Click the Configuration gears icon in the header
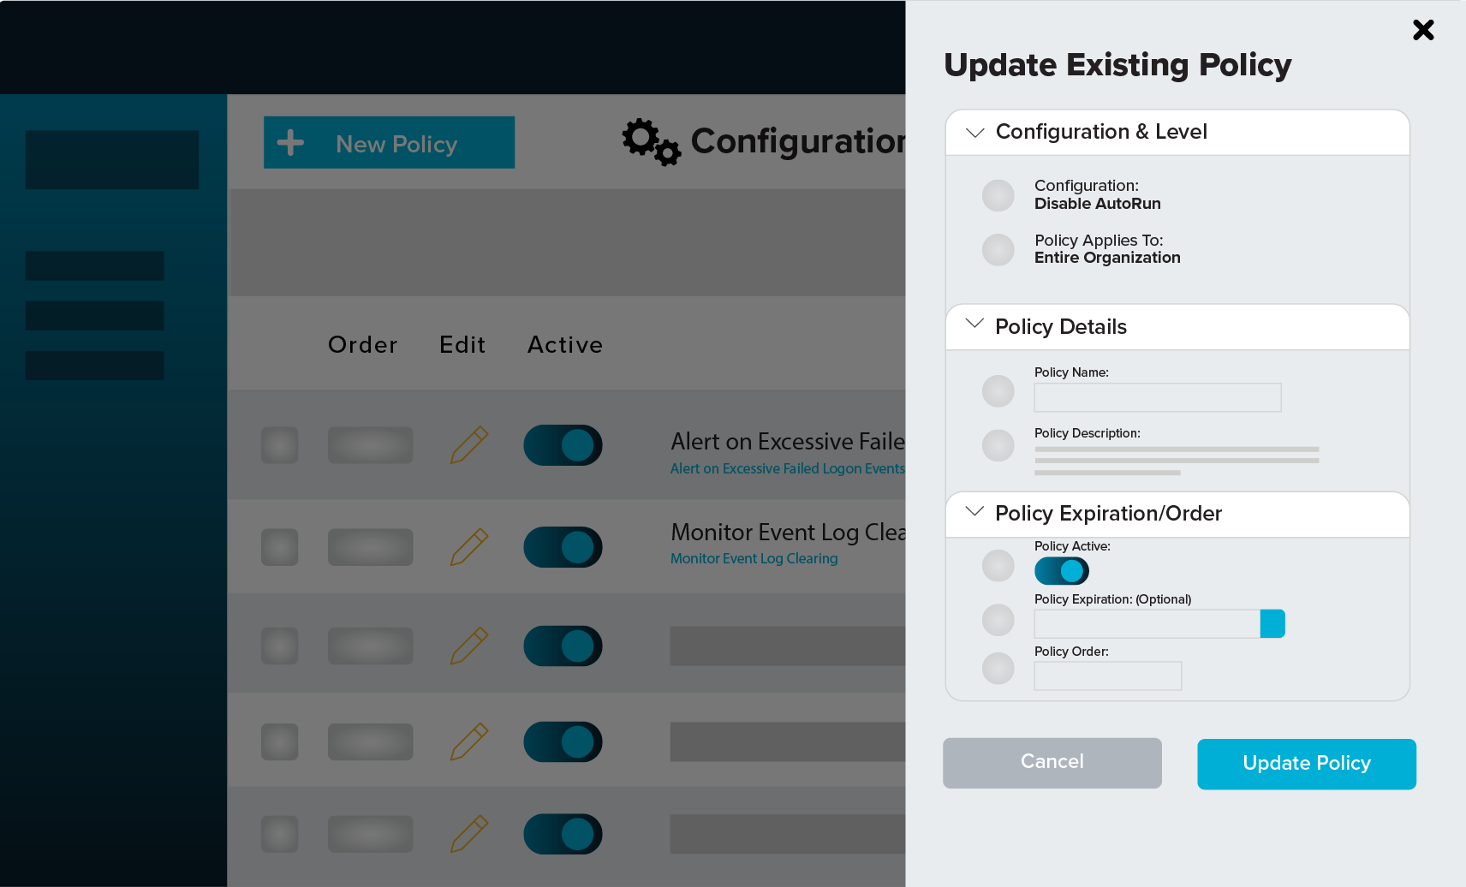The width and height of the screenshot is (1466, 887). tap(650, 141)
